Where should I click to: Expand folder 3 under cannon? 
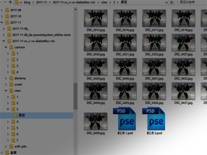[8, 66]
